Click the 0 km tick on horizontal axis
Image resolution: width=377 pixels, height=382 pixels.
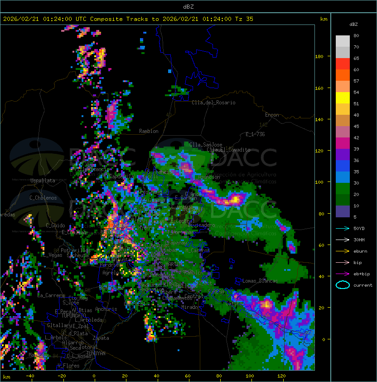94,376
